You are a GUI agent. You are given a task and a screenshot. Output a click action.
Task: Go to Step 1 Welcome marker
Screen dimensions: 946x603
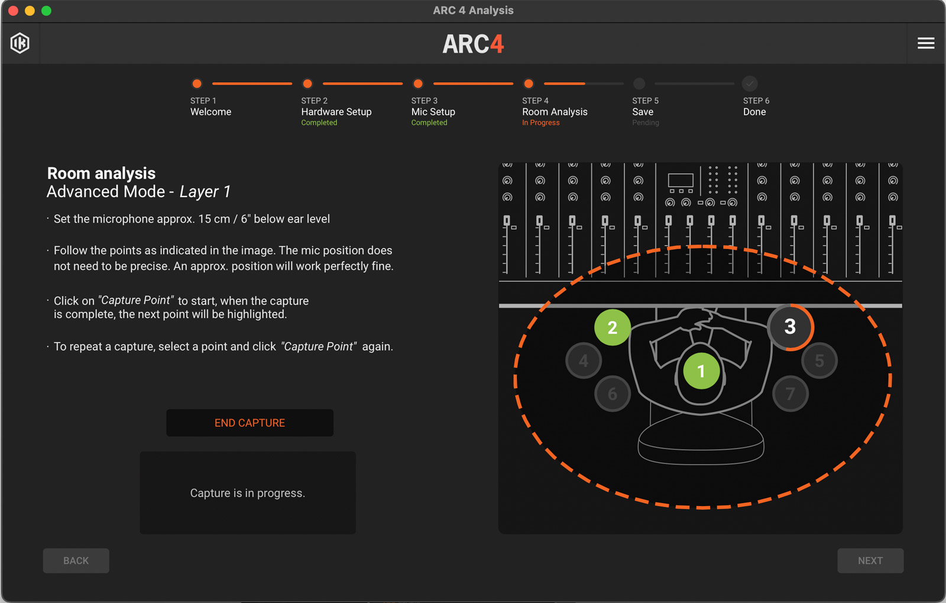point(197,84)
